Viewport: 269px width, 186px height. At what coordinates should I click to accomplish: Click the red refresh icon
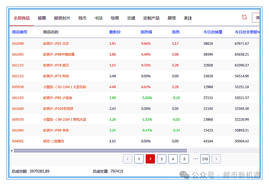(x=244, y=17)
